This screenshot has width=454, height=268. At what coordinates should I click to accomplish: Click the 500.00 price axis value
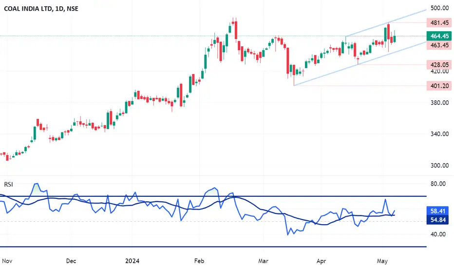(439, 8)
